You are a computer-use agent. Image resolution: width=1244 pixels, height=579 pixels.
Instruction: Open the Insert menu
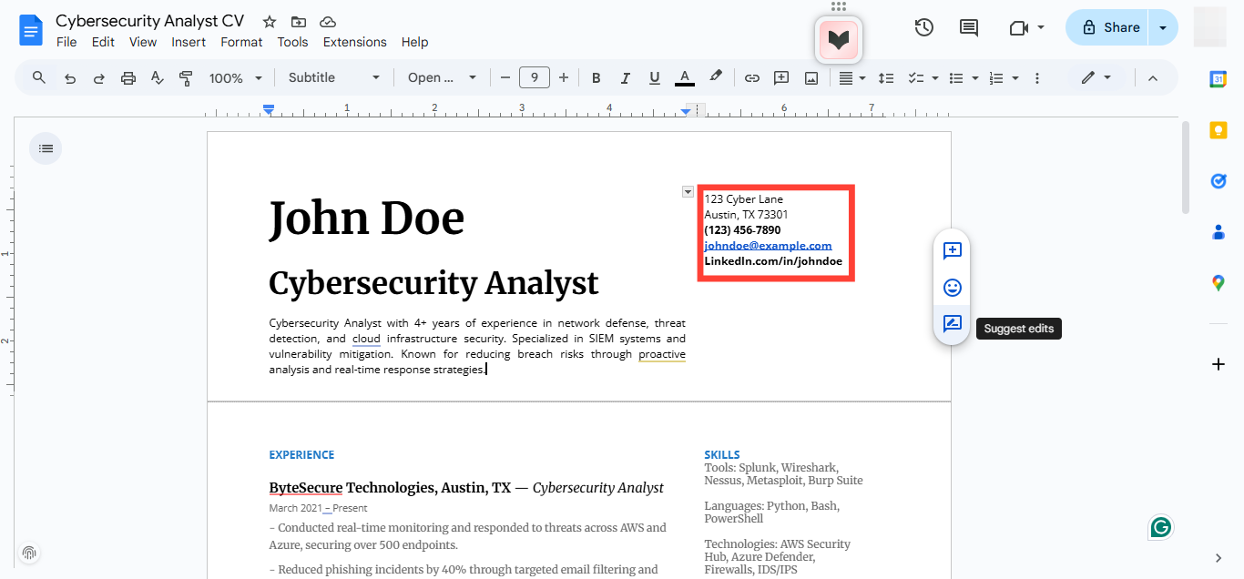(189, 42)
